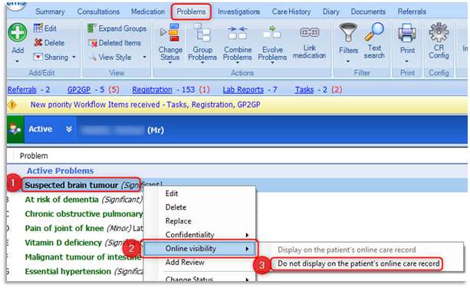
Task: Select Online visibility menu item
Action: point(199,249)
